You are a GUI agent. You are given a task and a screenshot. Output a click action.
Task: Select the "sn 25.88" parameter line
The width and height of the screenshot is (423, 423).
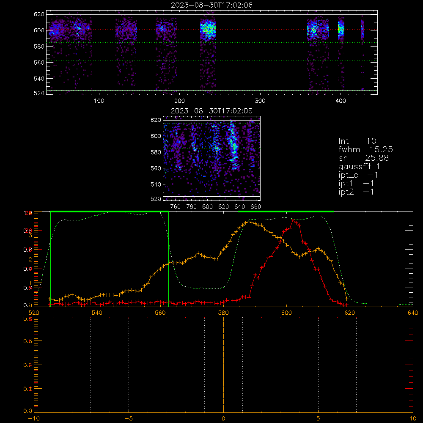pyautogui.click(x=363, y=158)
